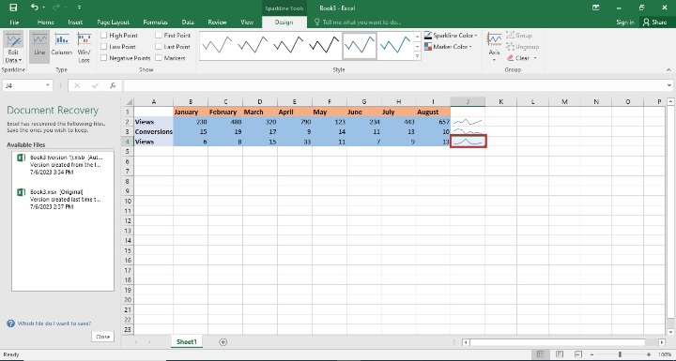Image resolution: width=676 pixels, height=361 pixels.
Task: Click the Ungroup sparklines button
Action: tap(523, 47)
